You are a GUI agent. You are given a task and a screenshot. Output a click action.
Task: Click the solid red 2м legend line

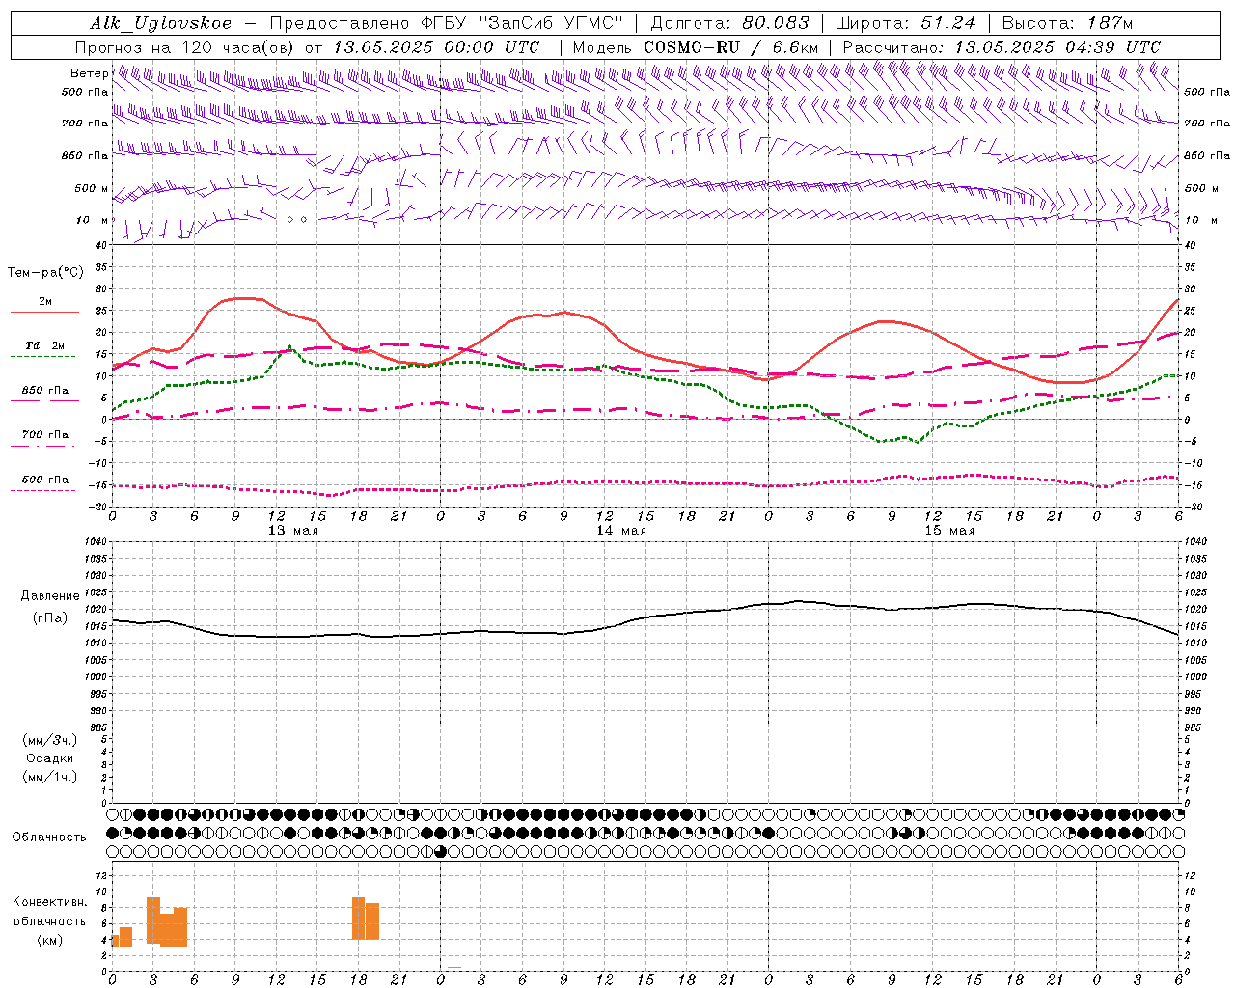point(44,313)
